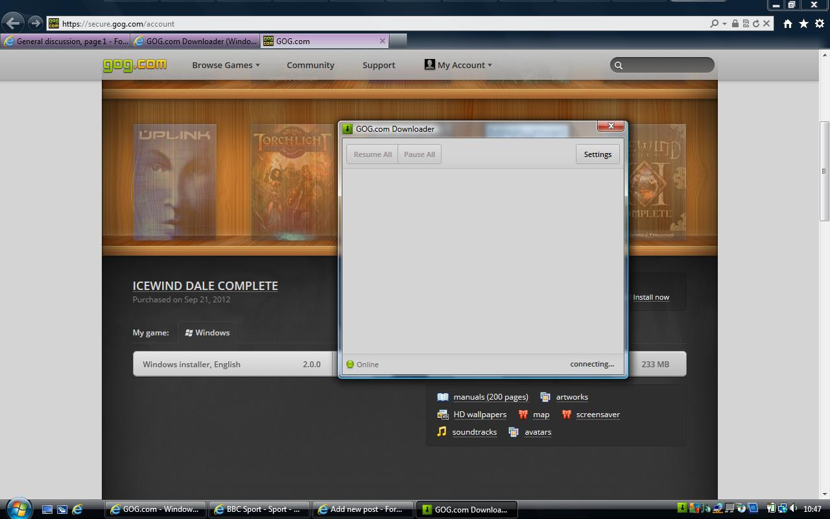Click the search magnifier in address bar
The image size is (830, 519).
pos(714,23)
